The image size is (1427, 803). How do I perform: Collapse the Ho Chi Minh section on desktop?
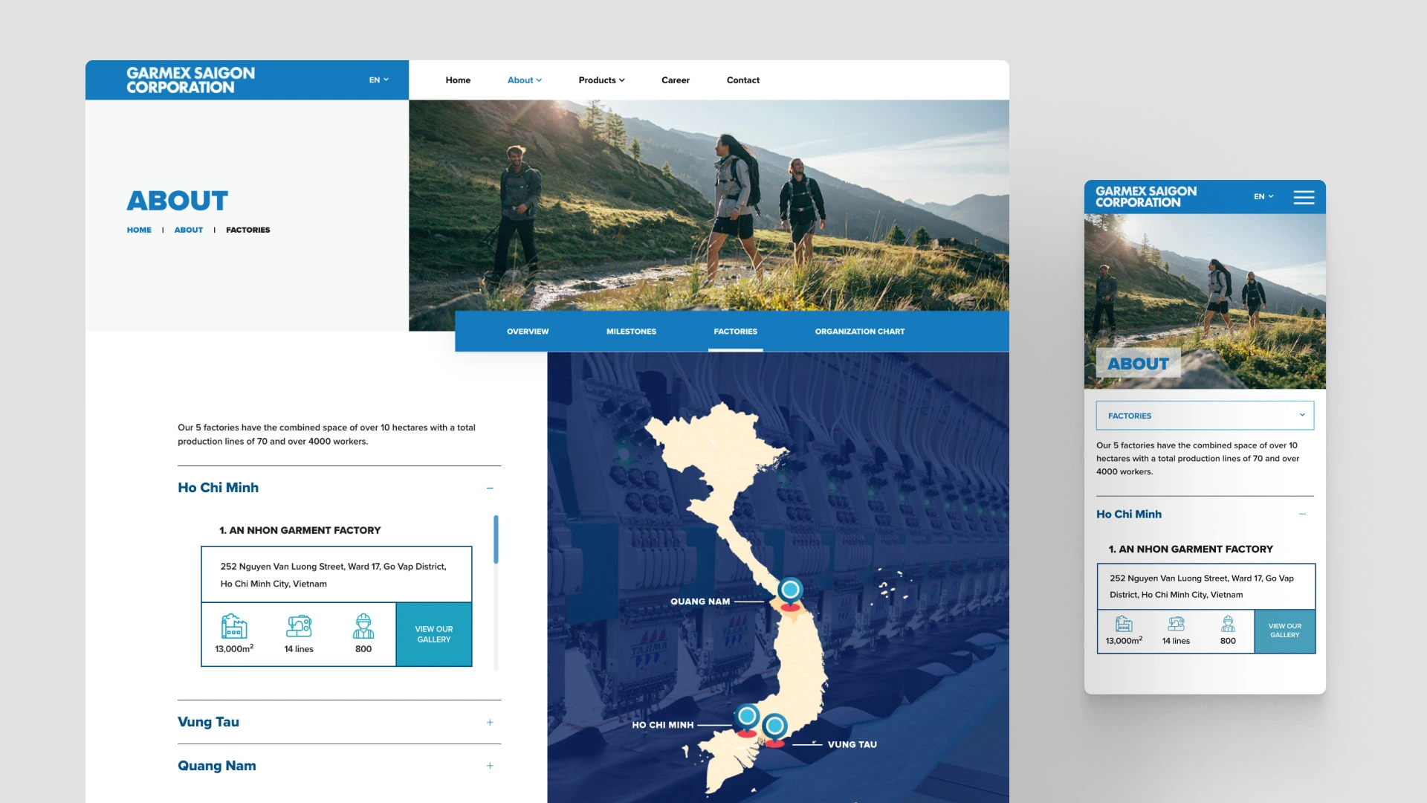490,488
